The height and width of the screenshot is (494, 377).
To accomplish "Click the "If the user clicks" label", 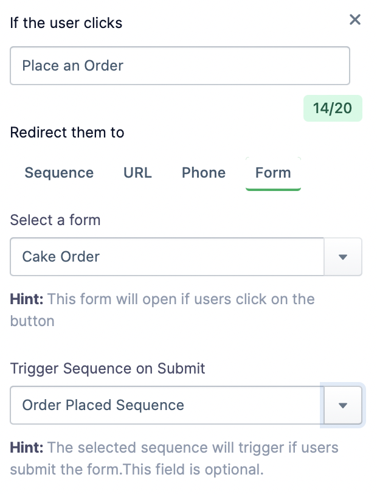I will pyautogui.click(x=66, y=24).
